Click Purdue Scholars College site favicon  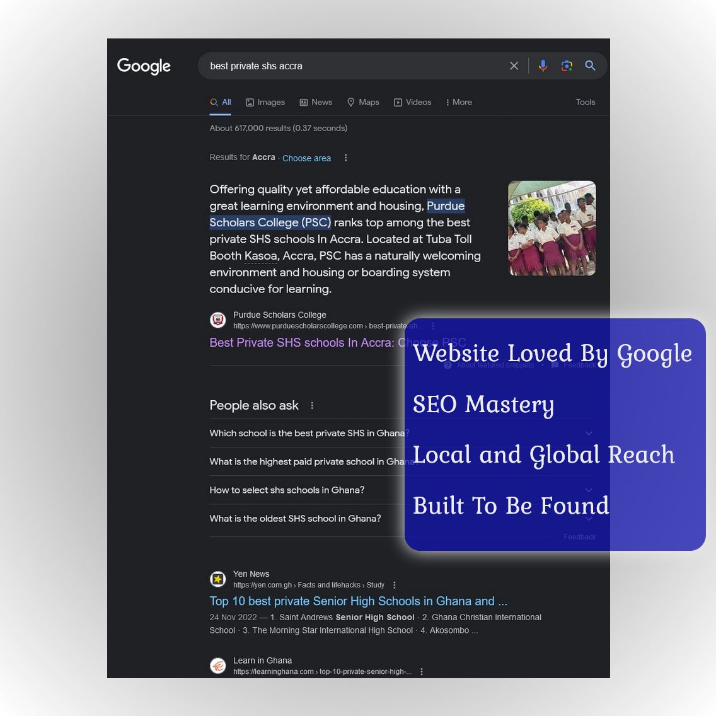tap(218, 320)
